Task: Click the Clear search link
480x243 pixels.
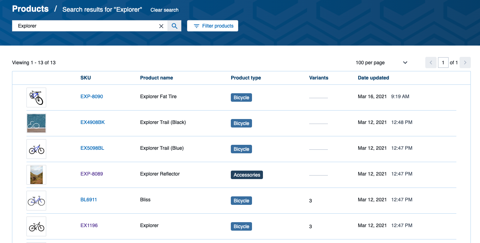Action: [x=164, y=10]
